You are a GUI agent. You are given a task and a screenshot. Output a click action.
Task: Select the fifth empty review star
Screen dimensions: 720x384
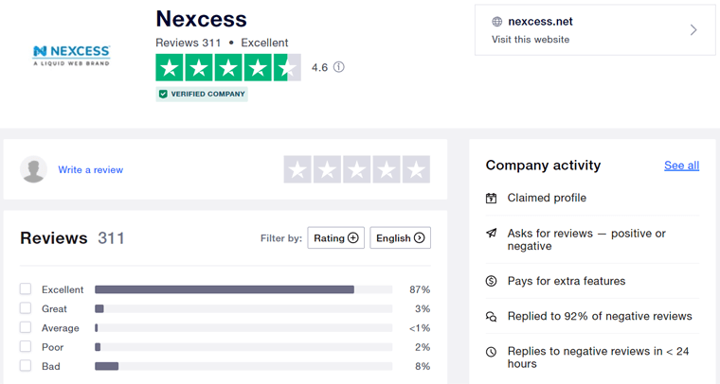pyautogui.click(x=415, y=170)
